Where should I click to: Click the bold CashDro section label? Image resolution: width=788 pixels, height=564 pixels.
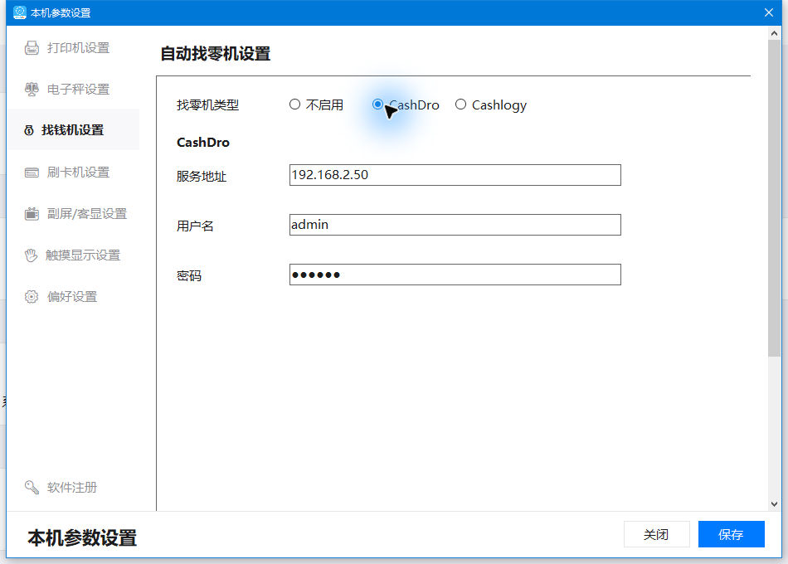[x=203, y=143]
